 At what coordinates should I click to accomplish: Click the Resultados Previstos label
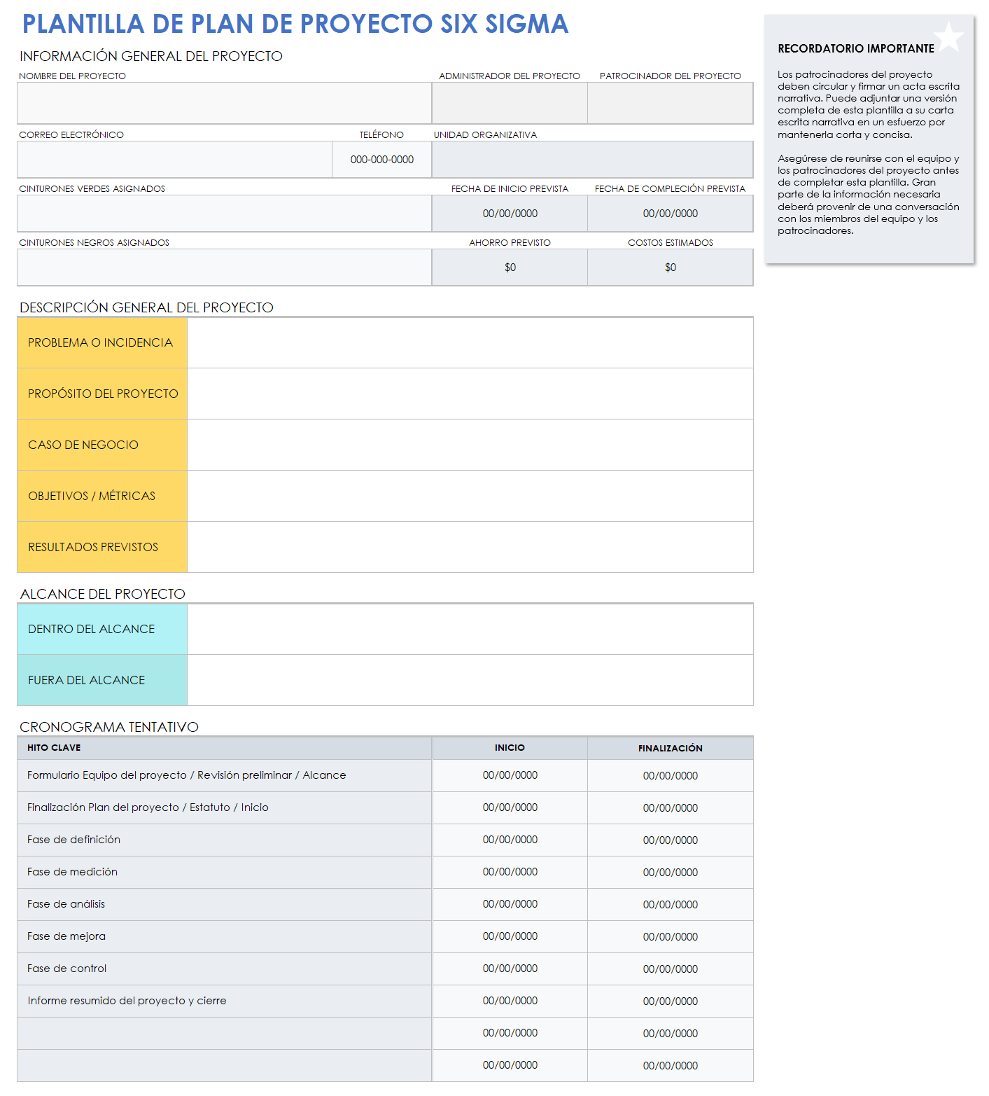[x=102, y=547]
